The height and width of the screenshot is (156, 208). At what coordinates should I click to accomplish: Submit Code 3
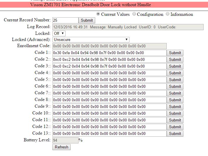pos(175,66)
